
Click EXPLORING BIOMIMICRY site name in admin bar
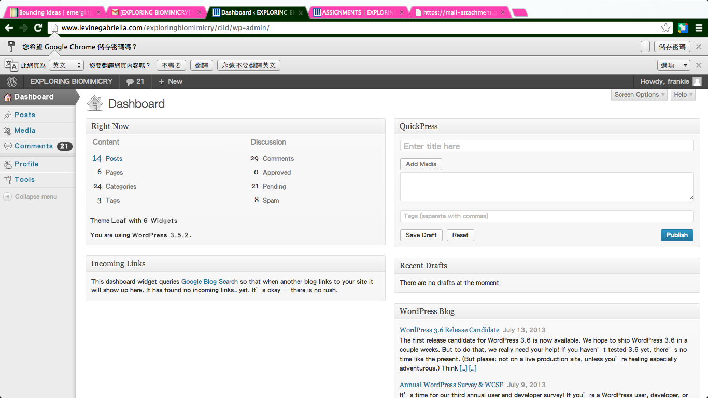click(x=72, y=81)
